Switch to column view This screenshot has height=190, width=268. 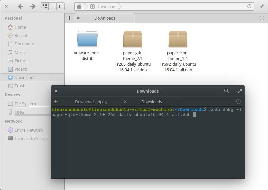pos(60,6)
